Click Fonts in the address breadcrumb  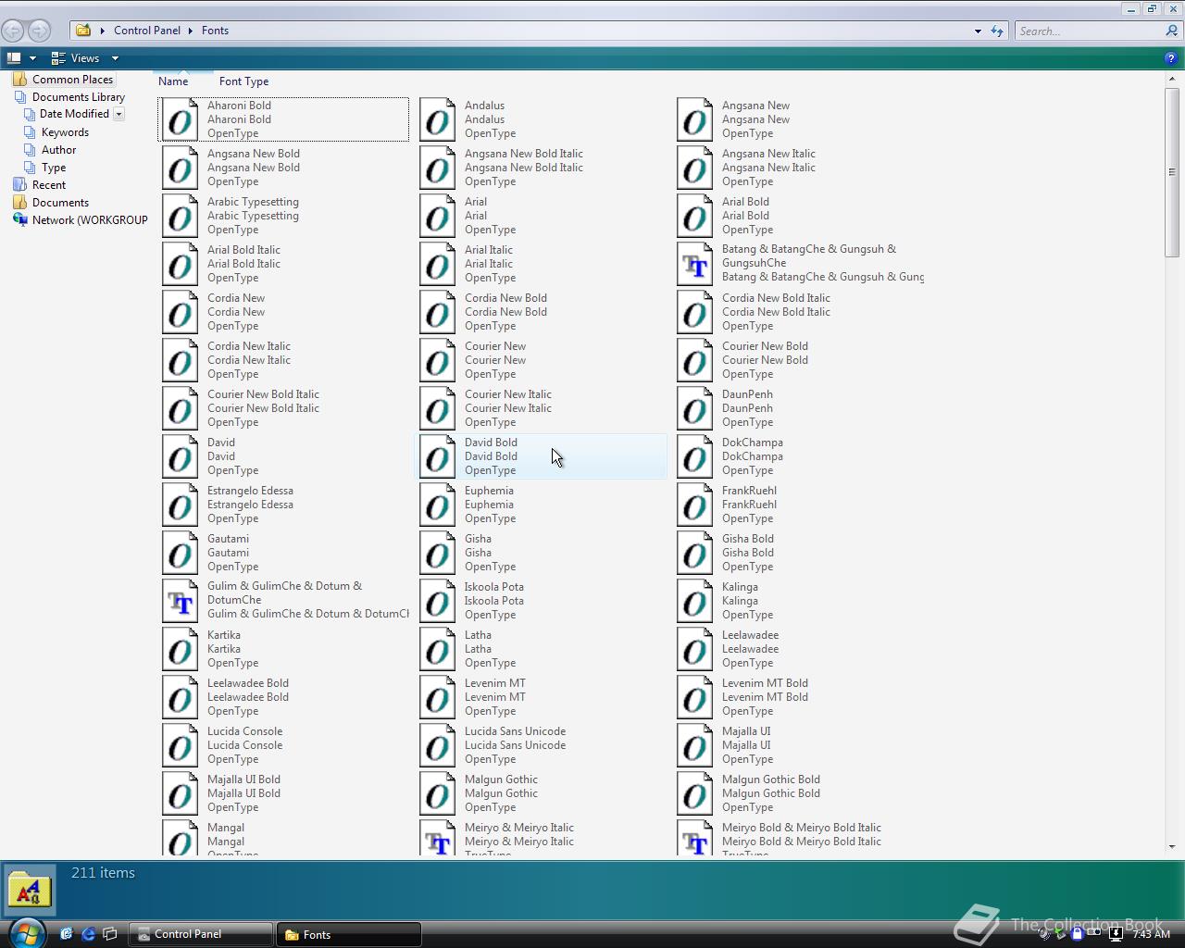pyautogui.click(x=215, y=31)
